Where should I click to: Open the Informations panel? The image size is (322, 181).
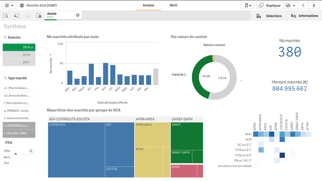pyautogui.click(x=305, y=16)
